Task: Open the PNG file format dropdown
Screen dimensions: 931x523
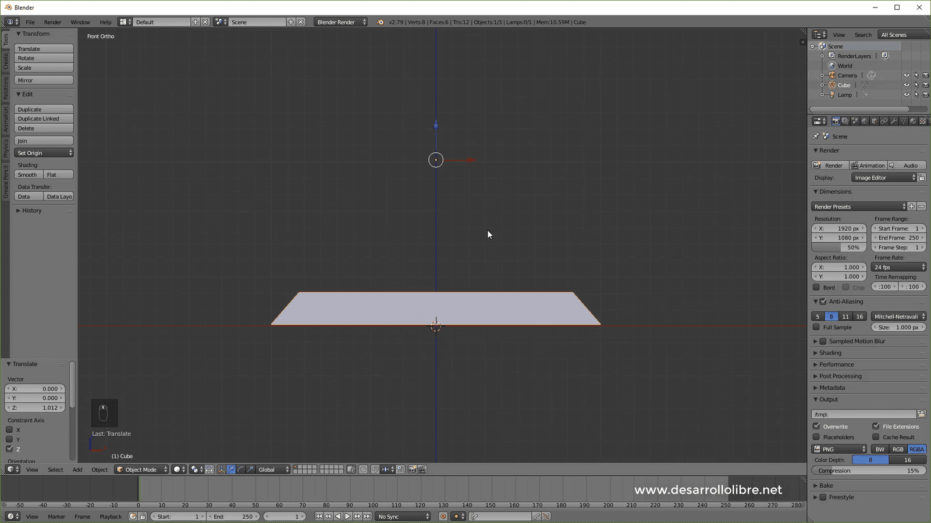Action: pos(839,449)
